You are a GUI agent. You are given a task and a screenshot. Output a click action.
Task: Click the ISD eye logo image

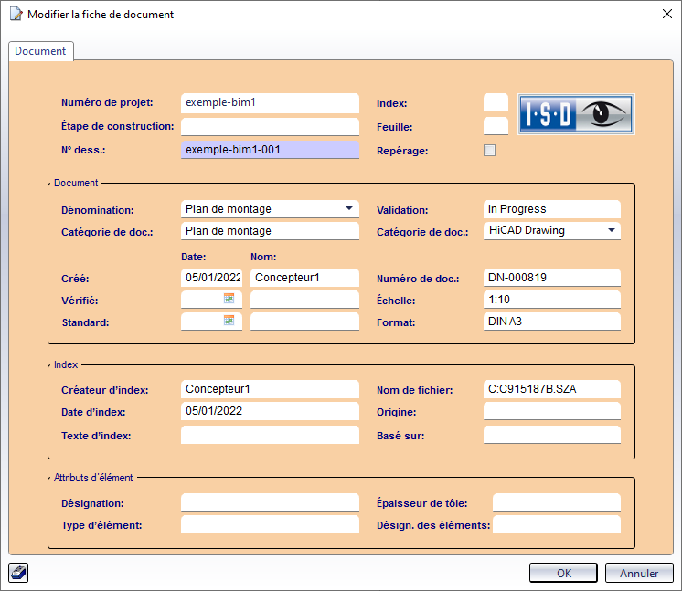(576, 115)
